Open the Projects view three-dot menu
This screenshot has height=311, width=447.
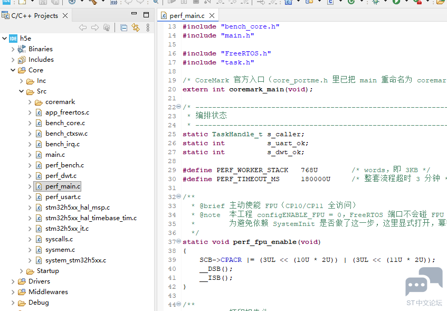tap(148, 27)
